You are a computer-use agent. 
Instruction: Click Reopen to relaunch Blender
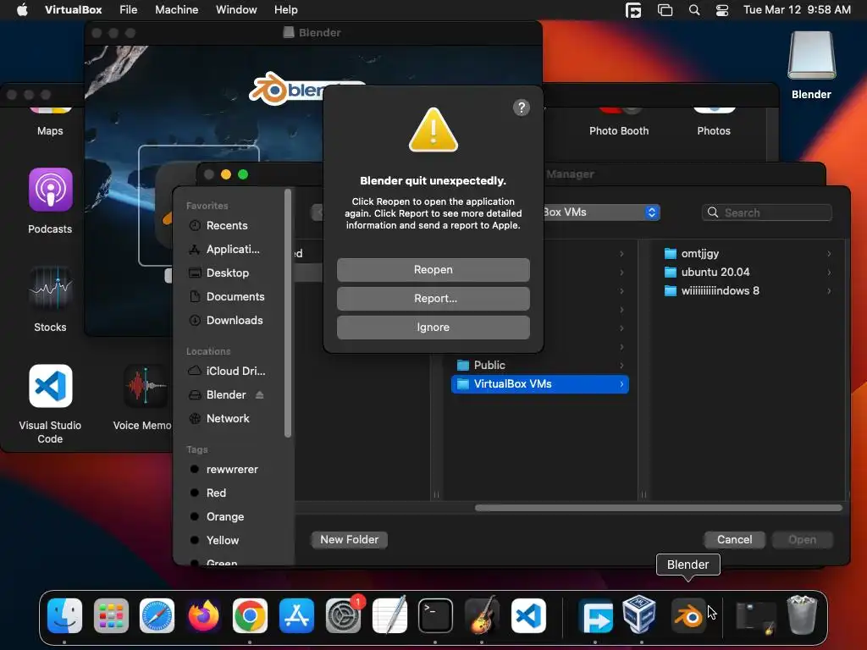pos(433,270)
